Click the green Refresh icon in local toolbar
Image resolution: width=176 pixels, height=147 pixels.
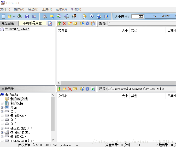(x=93, y=89)
